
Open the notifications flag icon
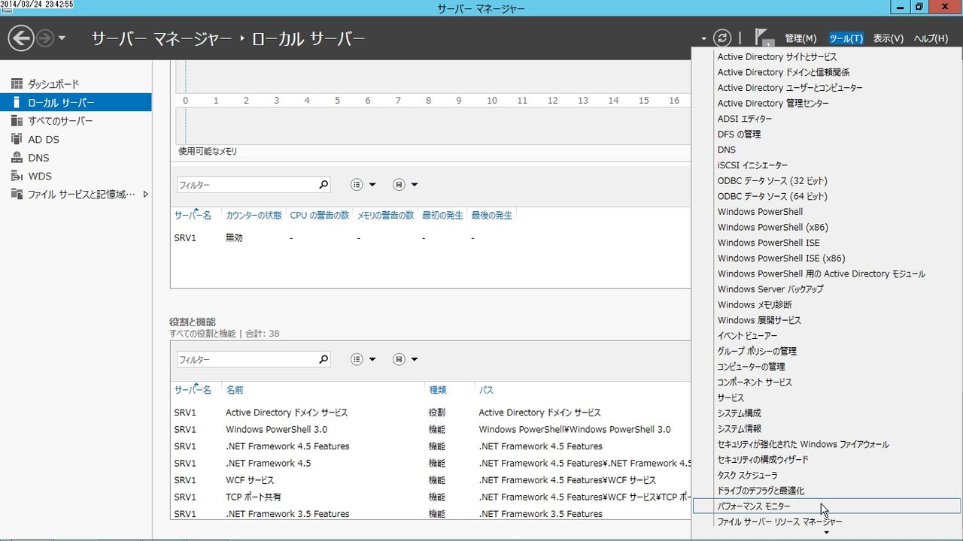pyautogui.click(x=762, y=35)
